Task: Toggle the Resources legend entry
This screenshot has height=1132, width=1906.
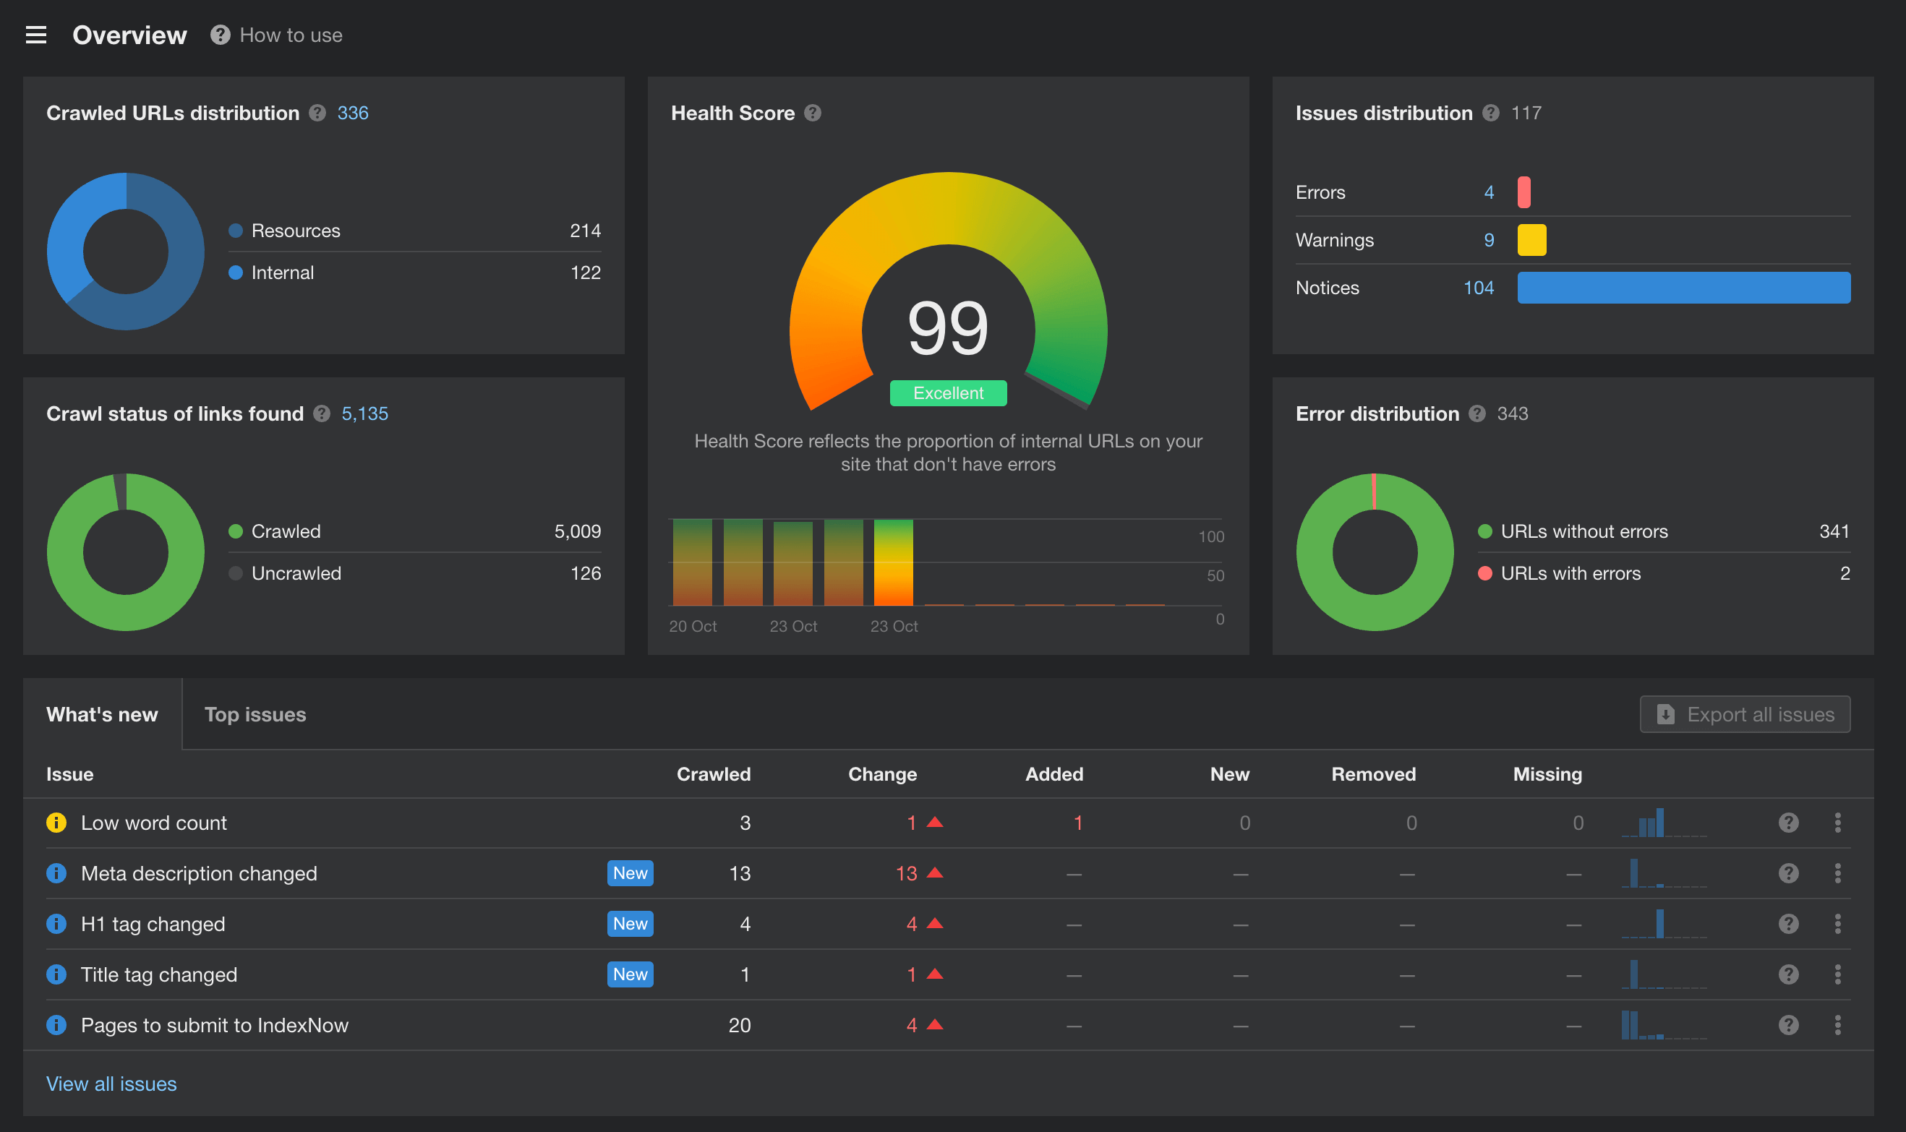Action: (294, 231)
